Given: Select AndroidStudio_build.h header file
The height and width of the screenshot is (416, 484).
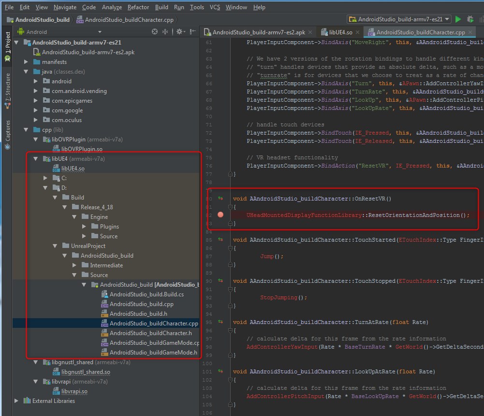Looking at the screenshot, I should coord(138,313).
